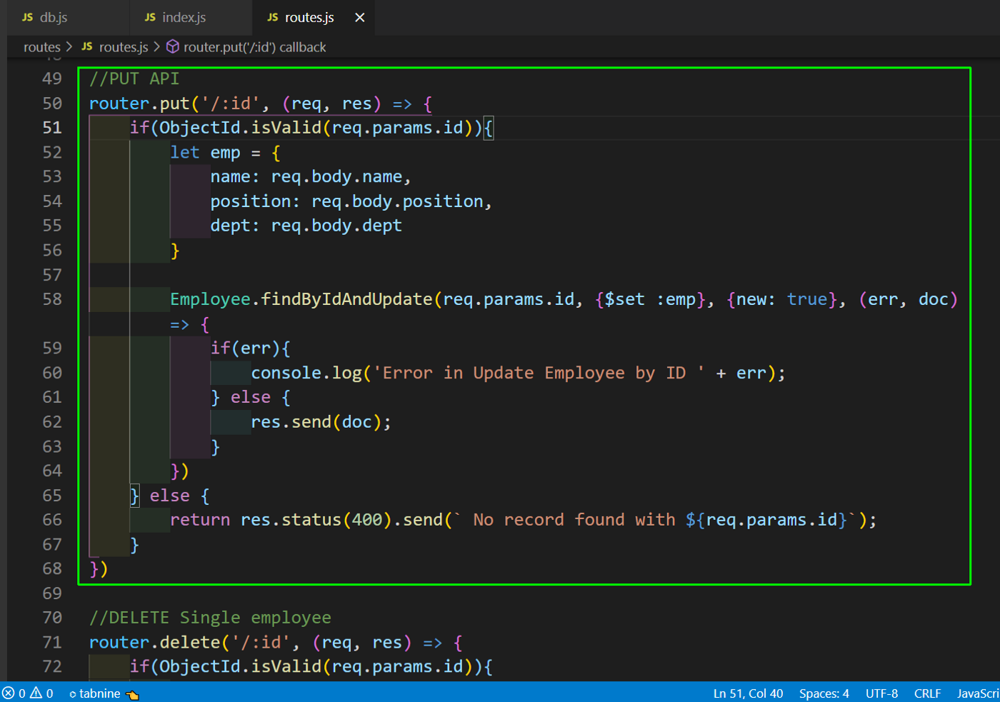1000x702 pixels.
Task: Click line number 71 in gutter
Action: pyautogui.click(x=52, y=643)
